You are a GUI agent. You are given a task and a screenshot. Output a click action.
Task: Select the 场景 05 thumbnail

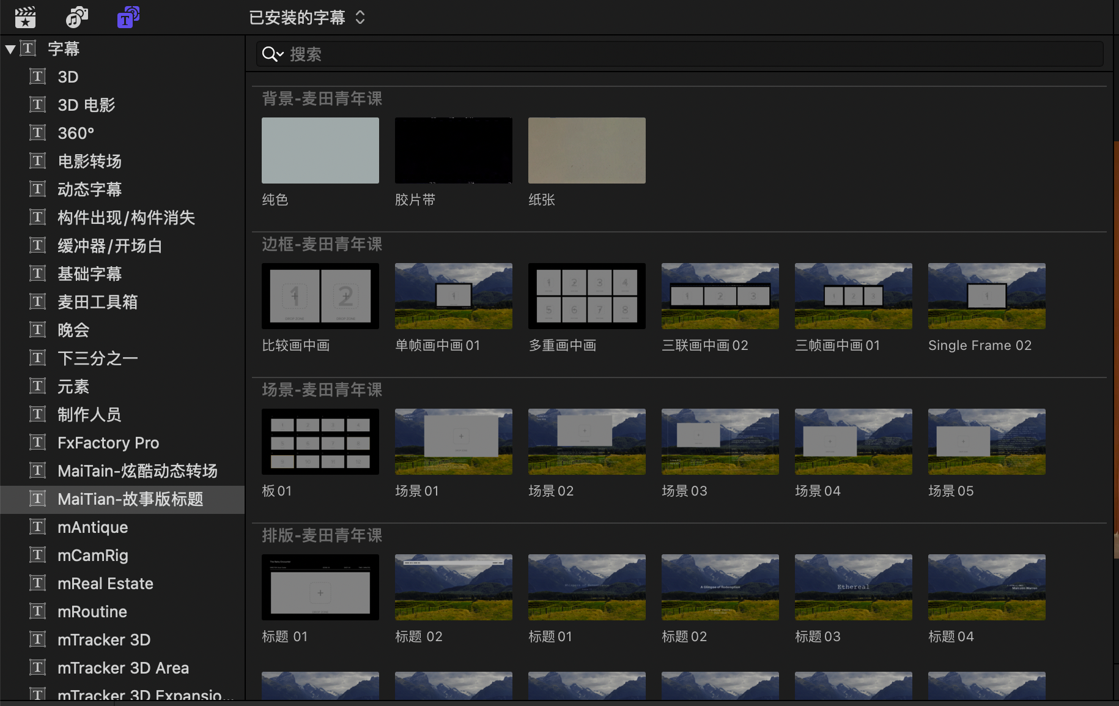(987, 442)
